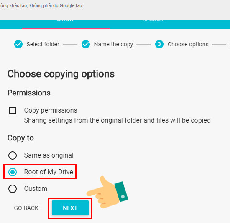Click the step 3 number circle icon
The width and height of the screenshot is (230, 223).
click(x=159, y=44)
